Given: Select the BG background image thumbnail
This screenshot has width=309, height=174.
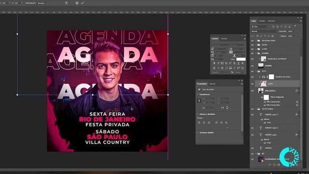Looking at the screenshot, I should (x=261, y=159).
